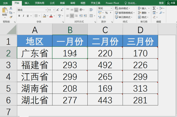Open the font name dropdown (等线)
Image resolution: width=177 pixels, height=117 pixels.
point(46,10)
